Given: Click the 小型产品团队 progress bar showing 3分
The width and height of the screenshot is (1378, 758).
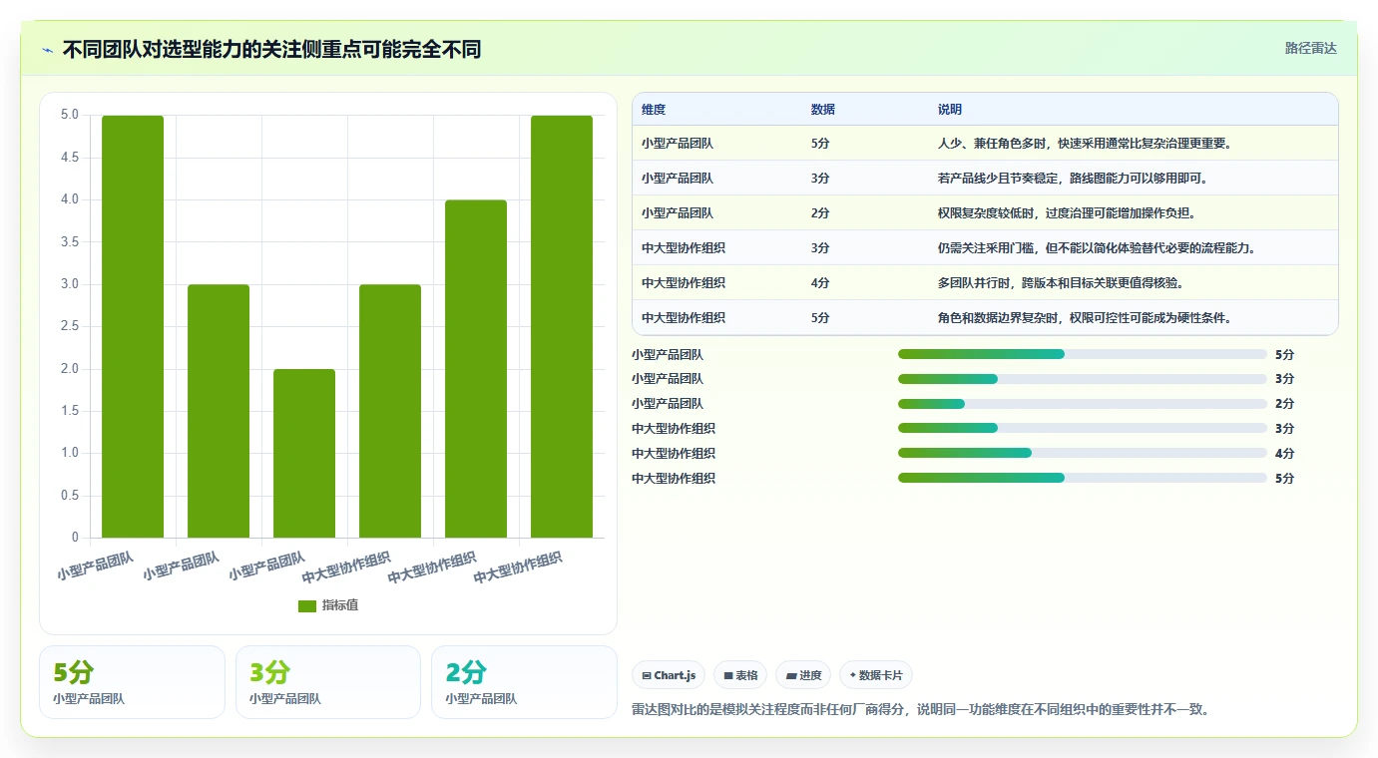Looking at the screenshot, I should click(1083, 379).
